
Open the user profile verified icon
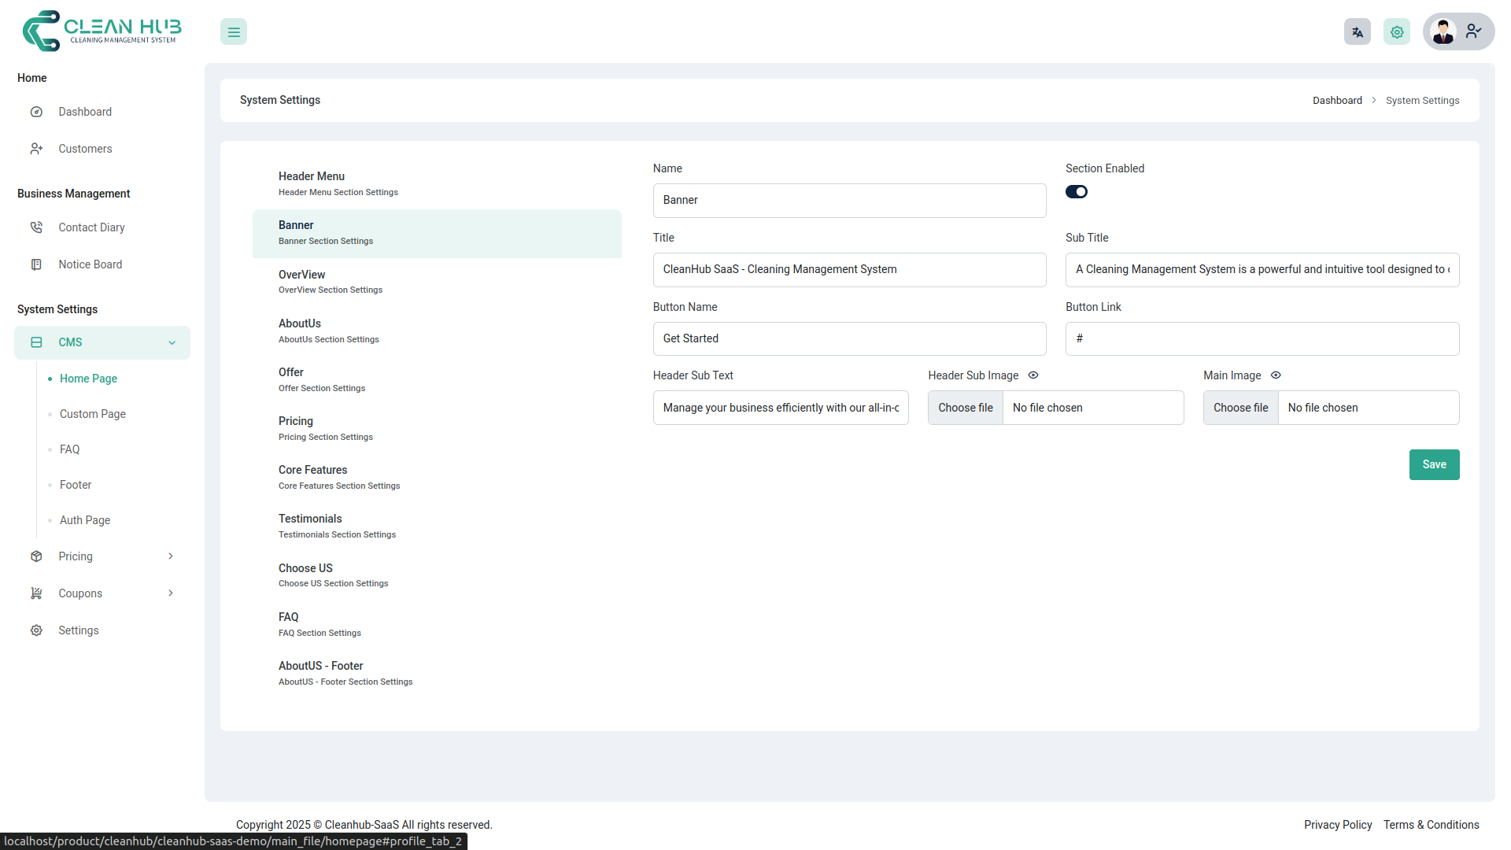1473,31
